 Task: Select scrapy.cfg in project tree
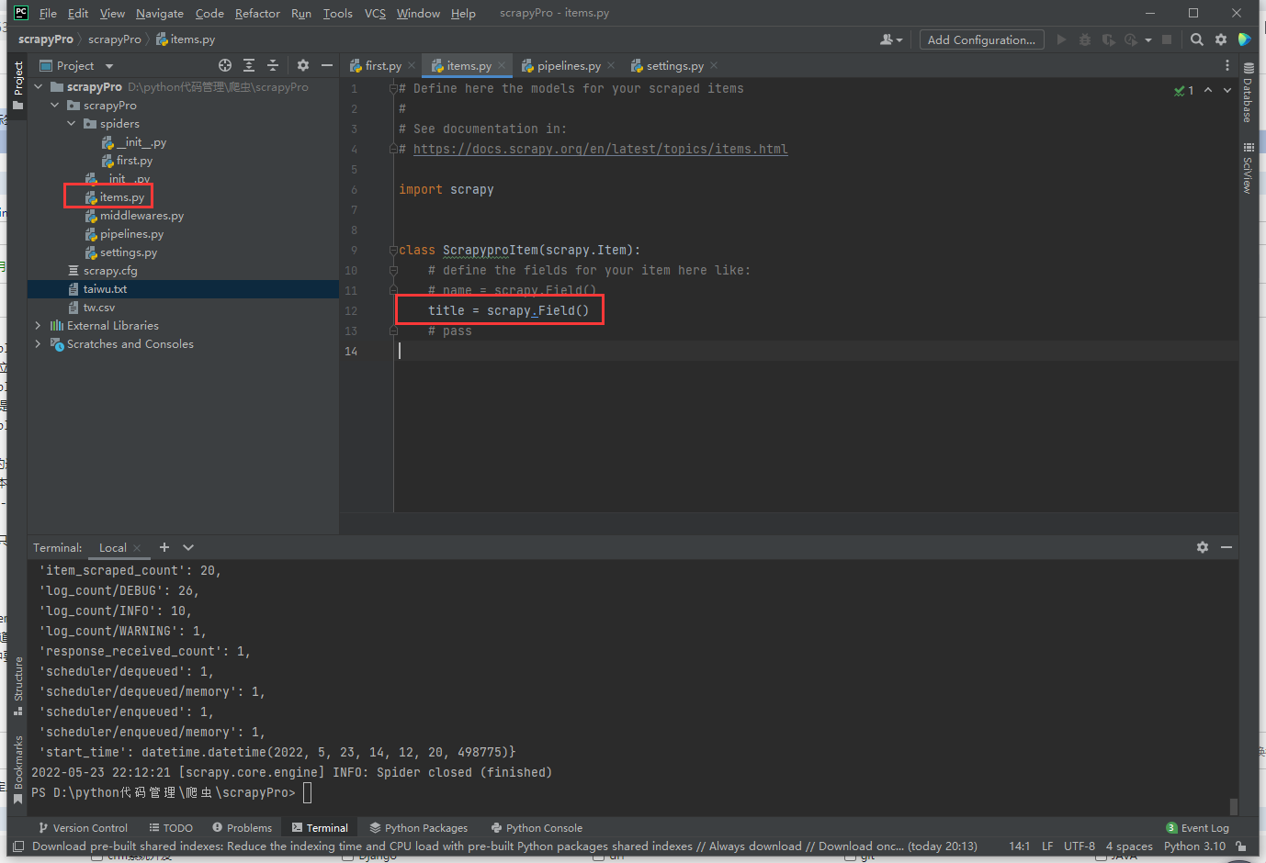point(110,271)
